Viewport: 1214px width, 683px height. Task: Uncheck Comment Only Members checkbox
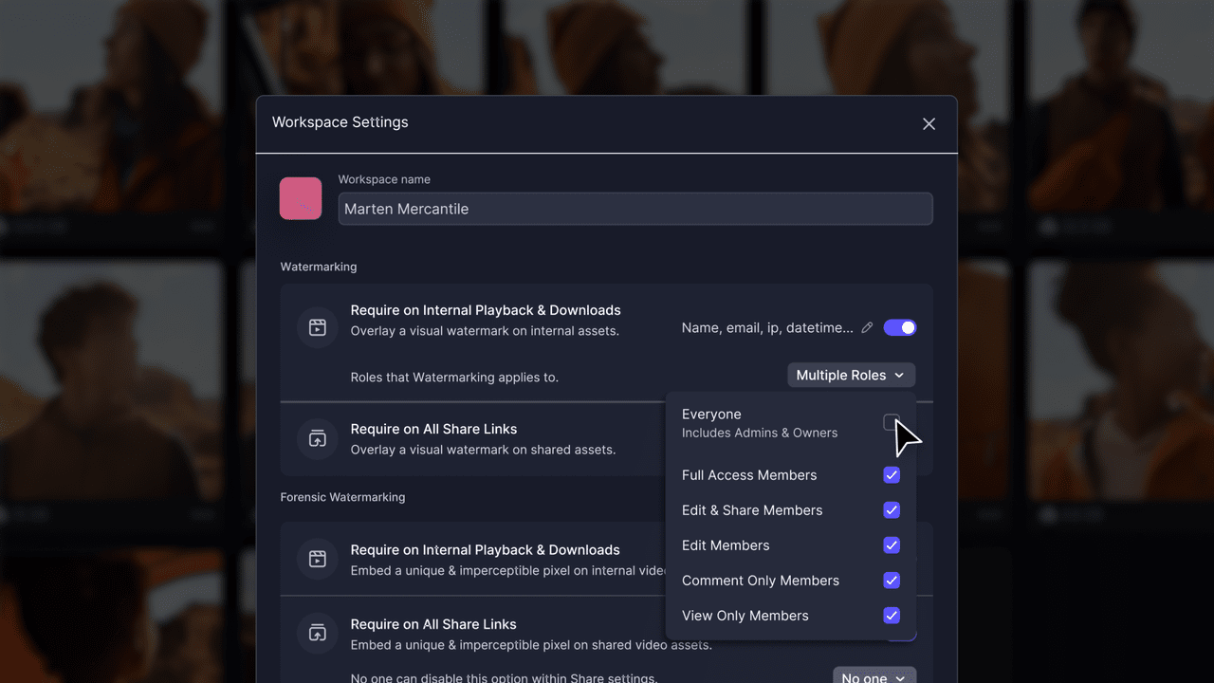891,581
